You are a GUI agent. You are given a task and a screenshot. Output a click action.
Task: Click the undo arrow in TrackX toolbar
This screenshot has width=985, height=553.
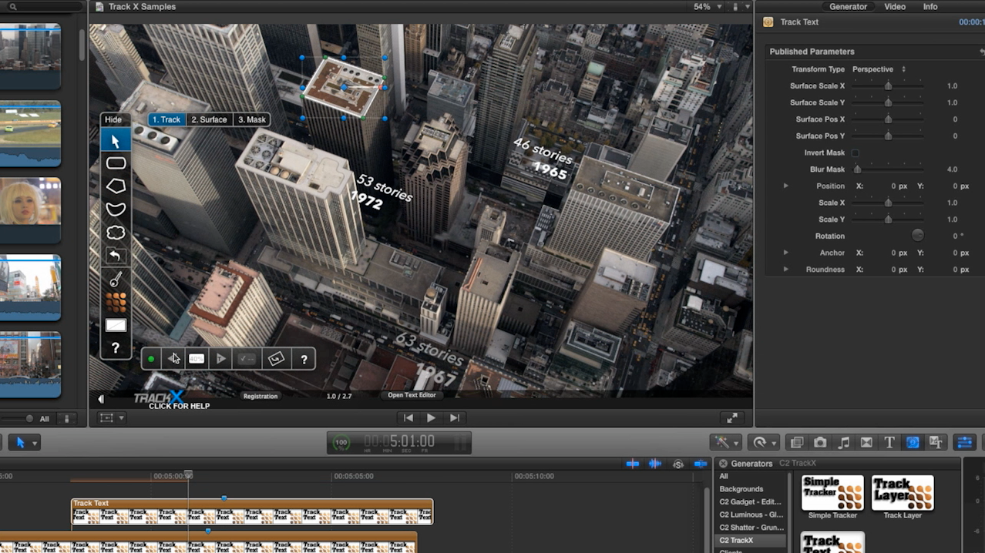coord(116,256)
